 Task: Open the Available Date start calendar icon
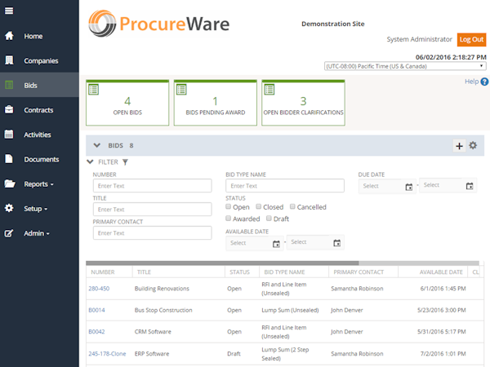point(276,244)
